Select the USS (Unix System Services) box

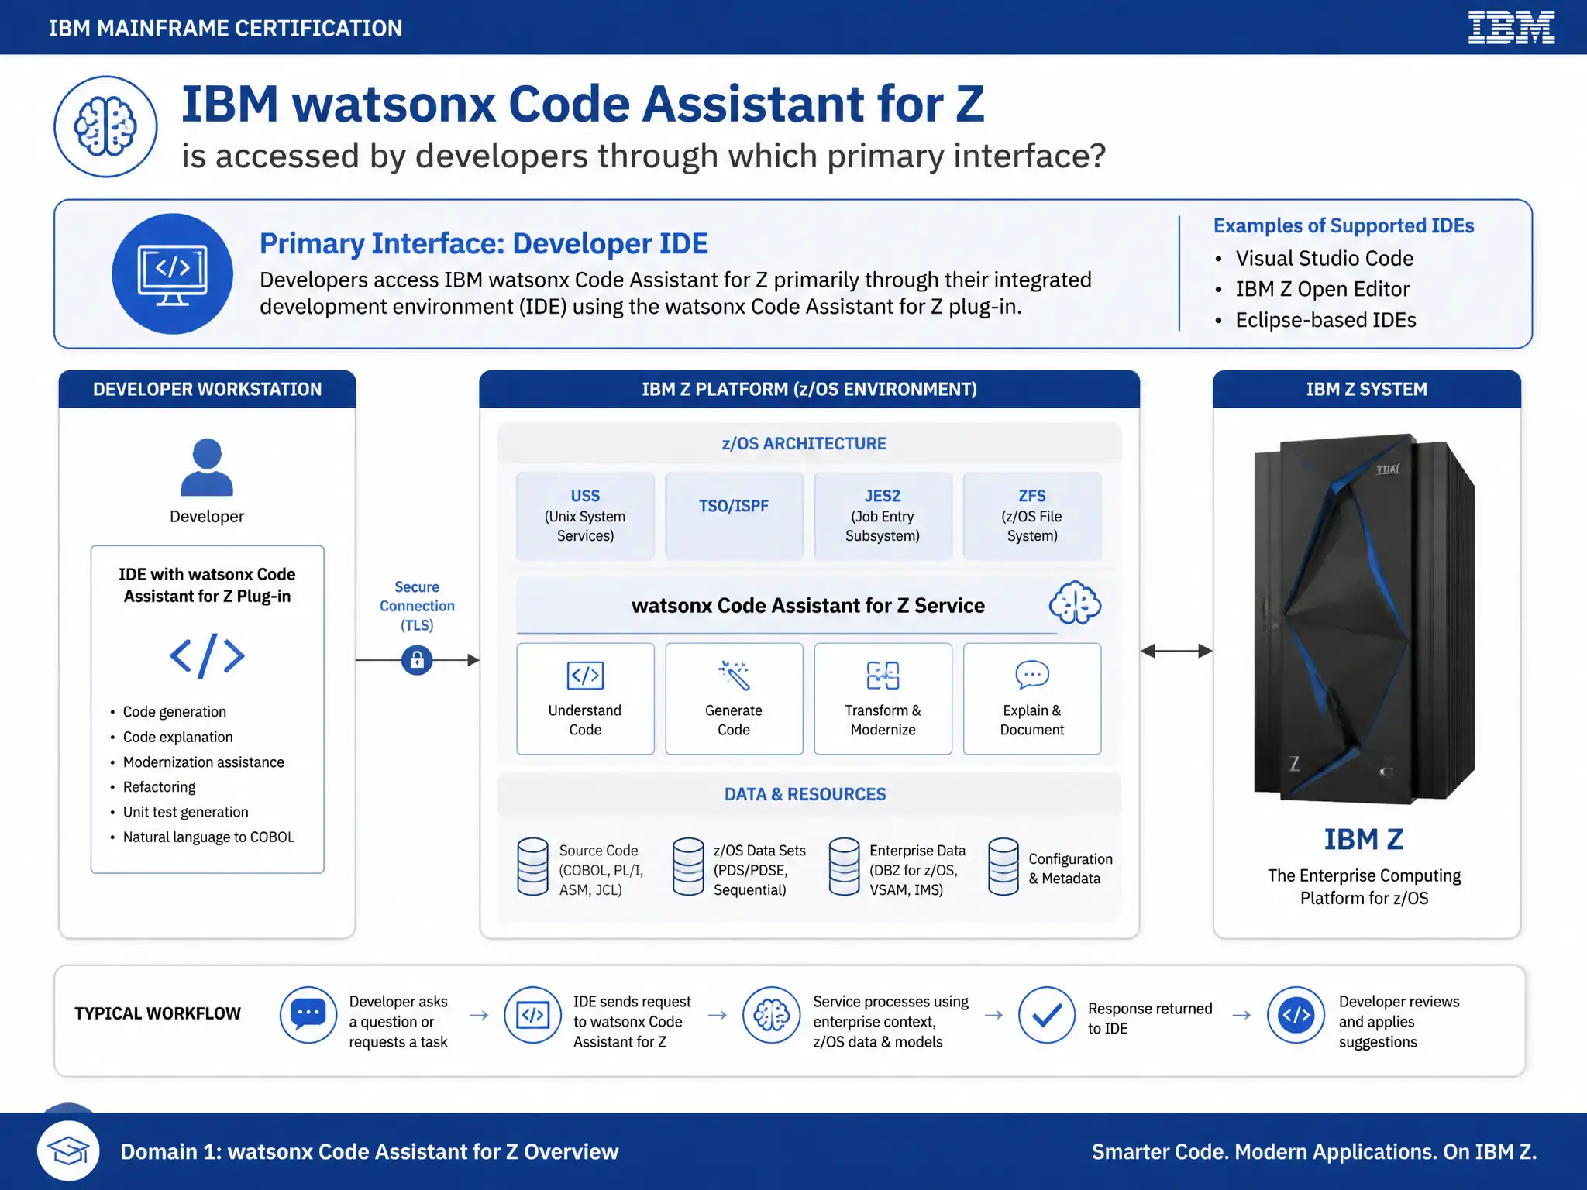pos(585,515)
